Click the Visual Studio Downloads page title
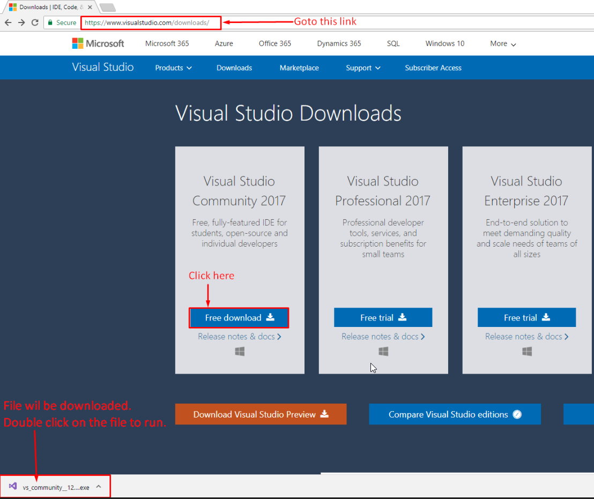The image size is (594, 499). point(288,113)
